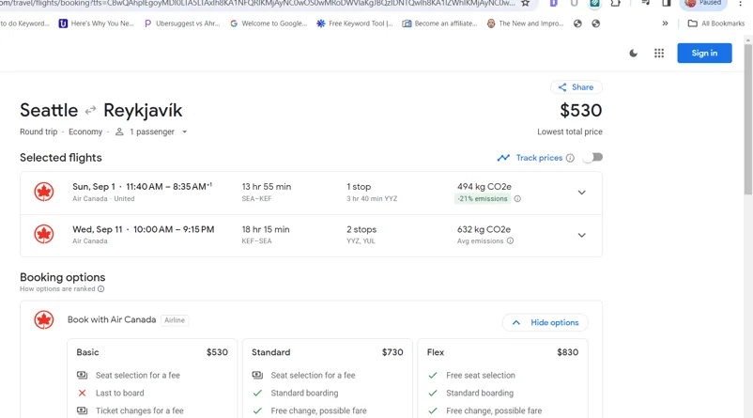The image size is (753, 418).
Task: Open the Paused profile button
Action: pos(703,4)
